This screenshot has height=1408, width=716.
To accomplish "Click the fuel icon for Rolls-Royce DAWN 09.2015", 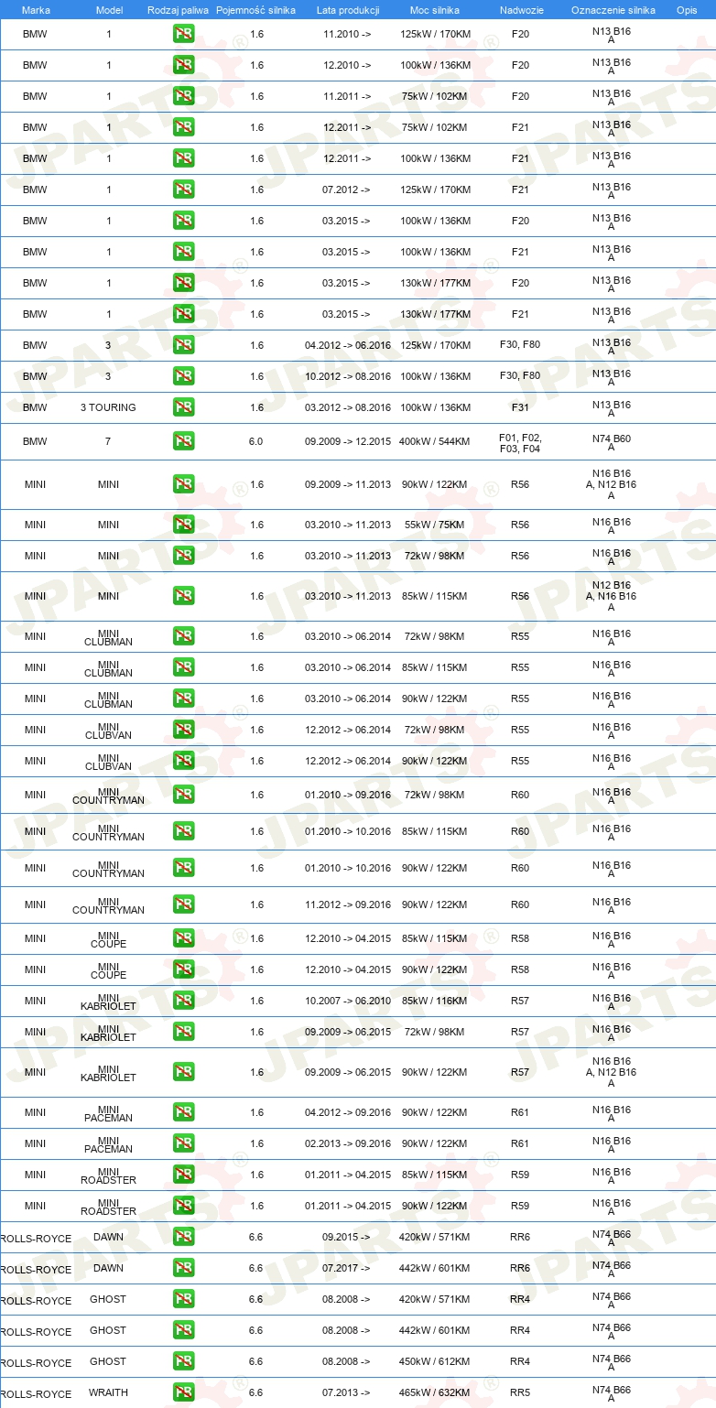I will coord(183,1237).
